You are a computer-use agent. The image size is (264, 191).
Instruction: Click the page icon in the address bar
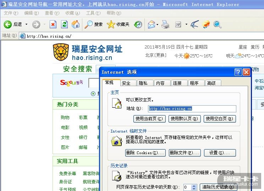tap(23, 36)
